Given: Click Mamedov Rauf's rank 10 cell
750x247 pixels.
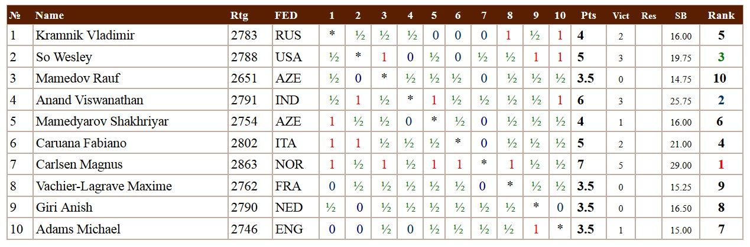Looking at the screenshot, I should tap(721, 78).
